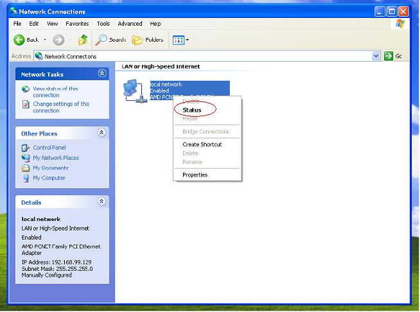
Task: Click View status of this connection
Action: tap(55, 92)
